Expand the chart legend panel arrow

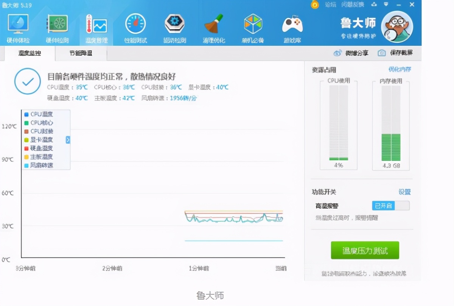click(x=68, y=140)
